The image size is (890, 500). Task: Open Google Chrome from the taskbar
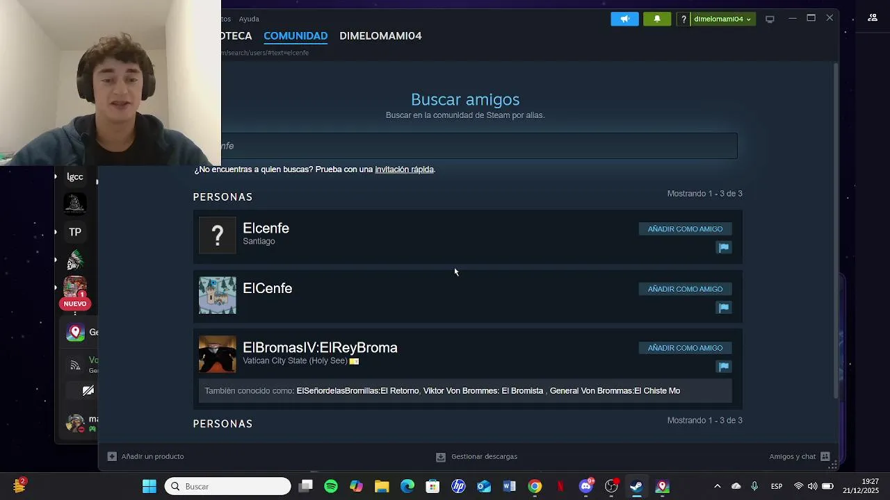click(535, 486)
